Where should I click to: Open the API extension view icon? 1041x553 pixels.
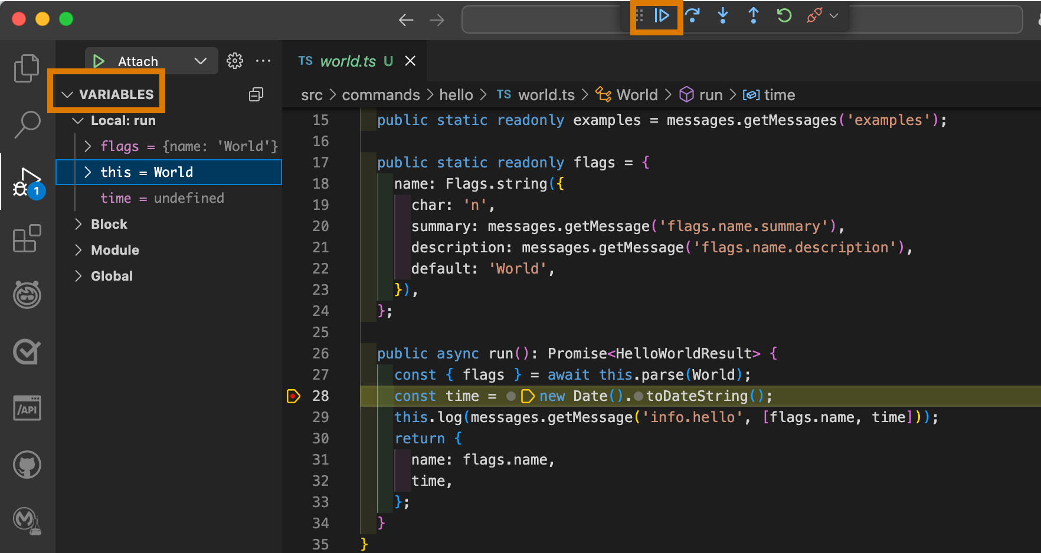click(27, 408)
